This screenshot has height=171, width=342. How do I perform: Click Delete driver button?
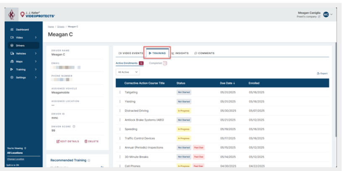(92, 141)
